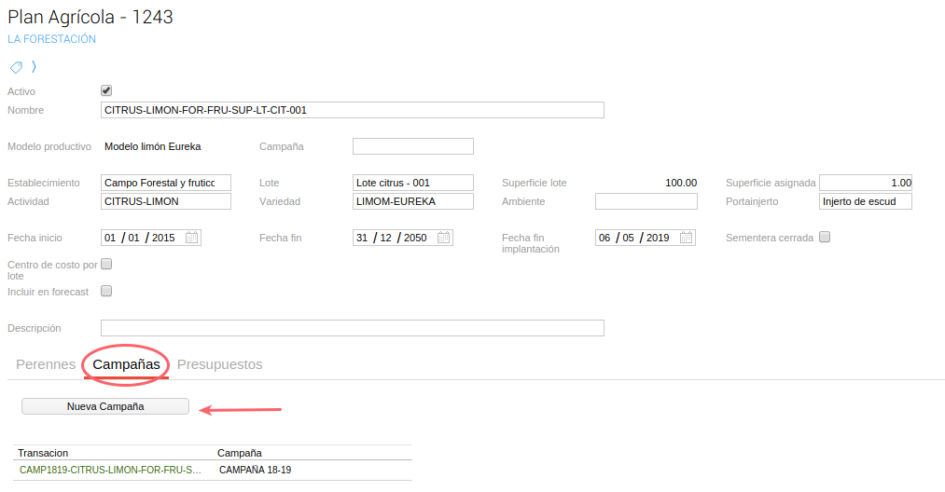Uncheck the Activo checkbox

click(106, 91)
